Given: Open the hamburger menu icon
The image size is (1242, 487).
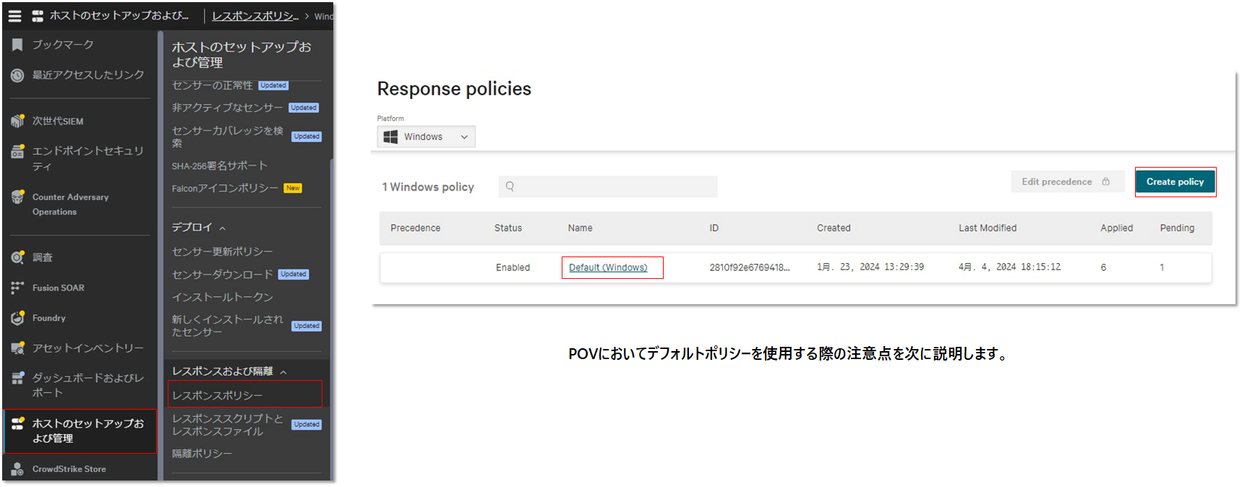Looking at the screenshot, I should click(x=14, y=15).
